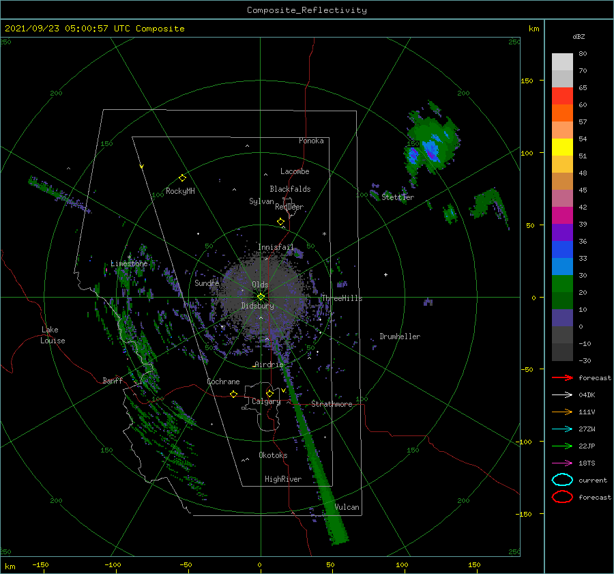Screen dimensions: 614x574
Task: Click the Limestone label
Action: [x=129, y=263]
